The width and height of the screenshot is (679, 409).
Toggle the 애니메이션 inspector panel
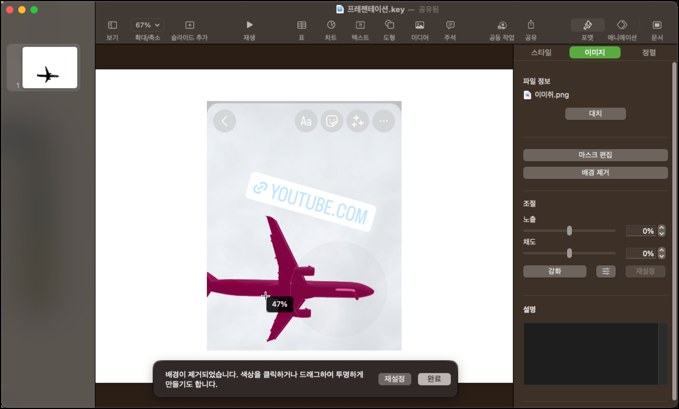[622, 25]
